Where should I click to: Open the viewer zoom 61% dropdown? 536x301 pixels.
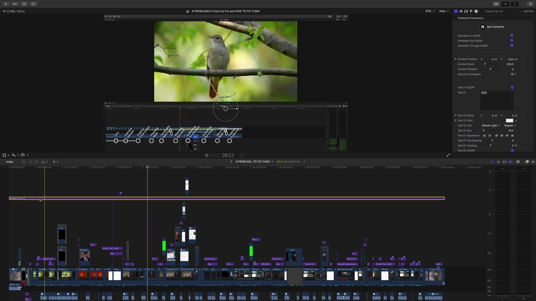click(430, 11)
